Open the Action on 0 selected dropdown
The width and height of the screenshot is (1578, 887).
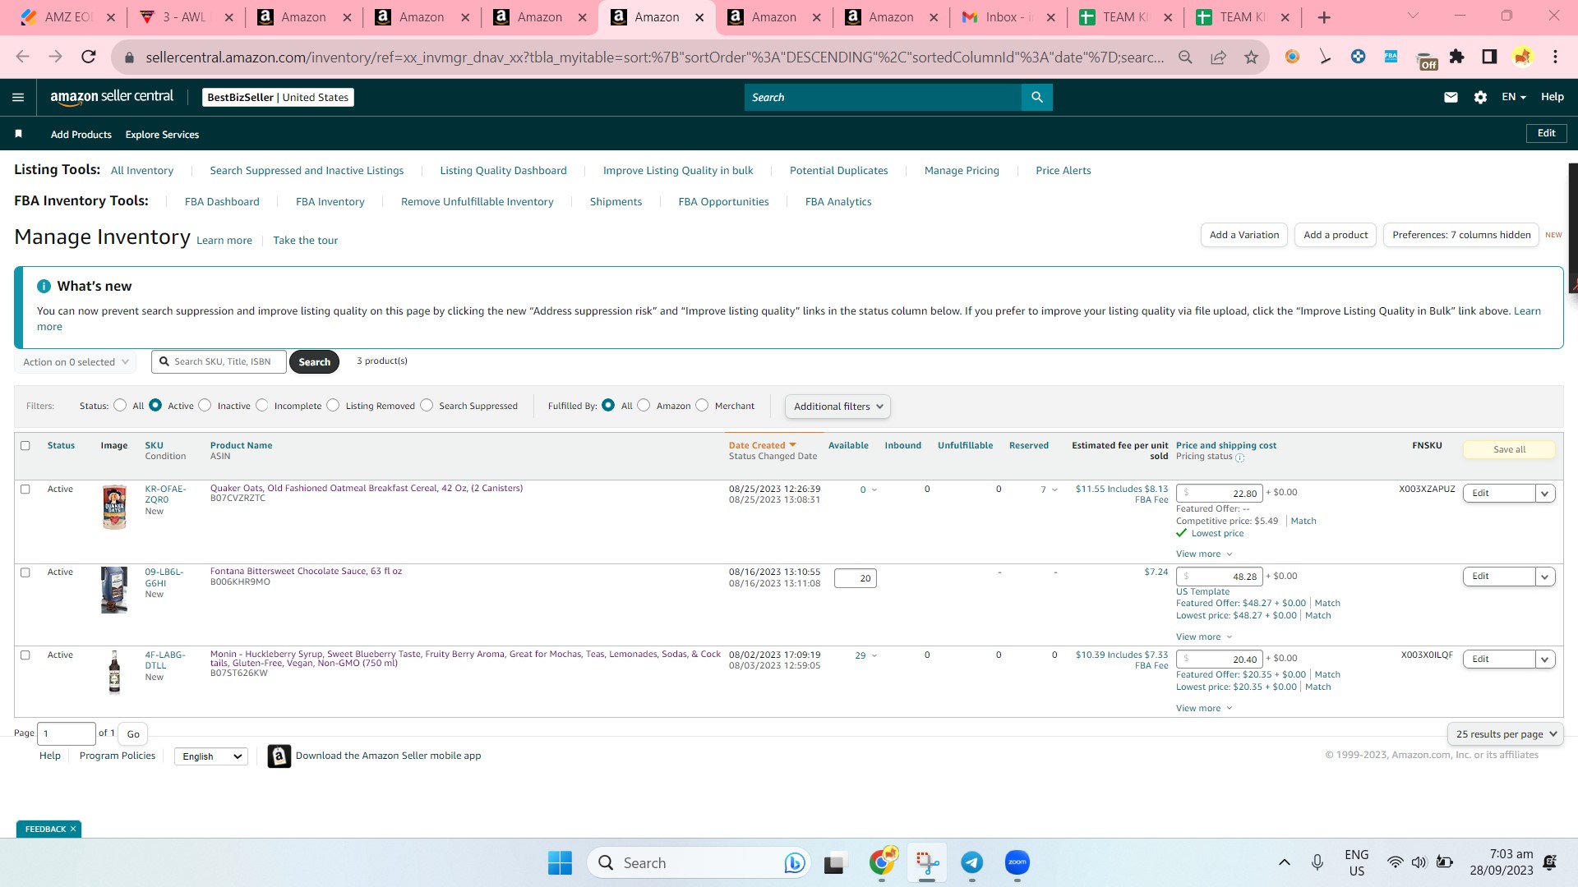(x=75, y=362)
